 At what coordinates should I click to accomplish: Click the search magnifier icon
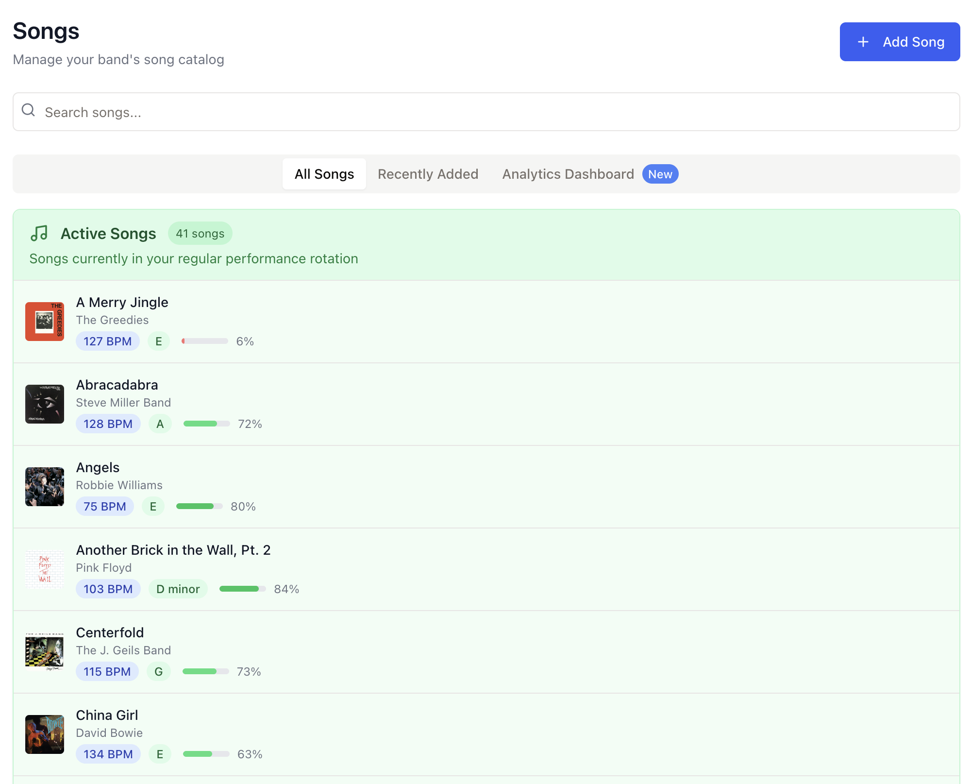pyautogui.click(x=29, y=110)
